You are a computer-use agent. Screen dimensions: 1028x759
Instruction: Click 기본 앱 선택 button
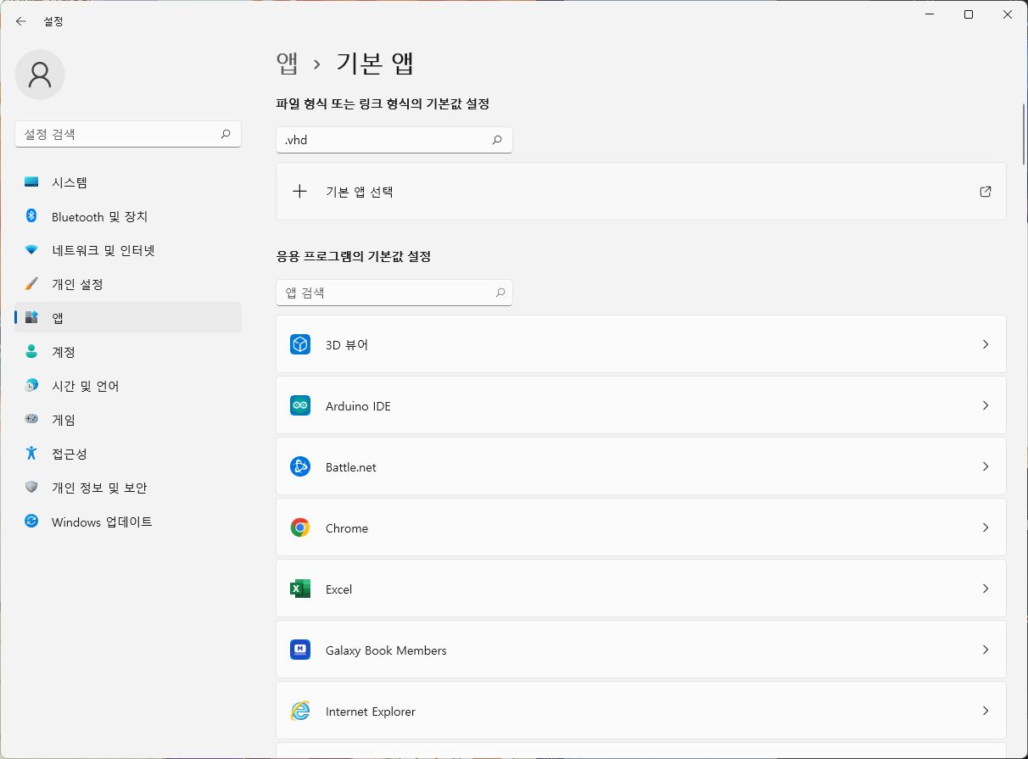(641, 192)
